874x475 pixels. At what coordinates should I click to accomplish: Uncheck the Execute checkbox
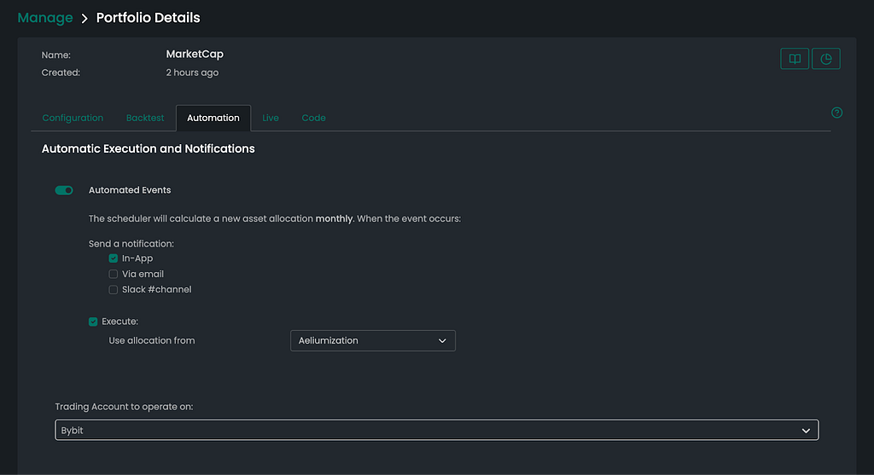coord(93,321)
